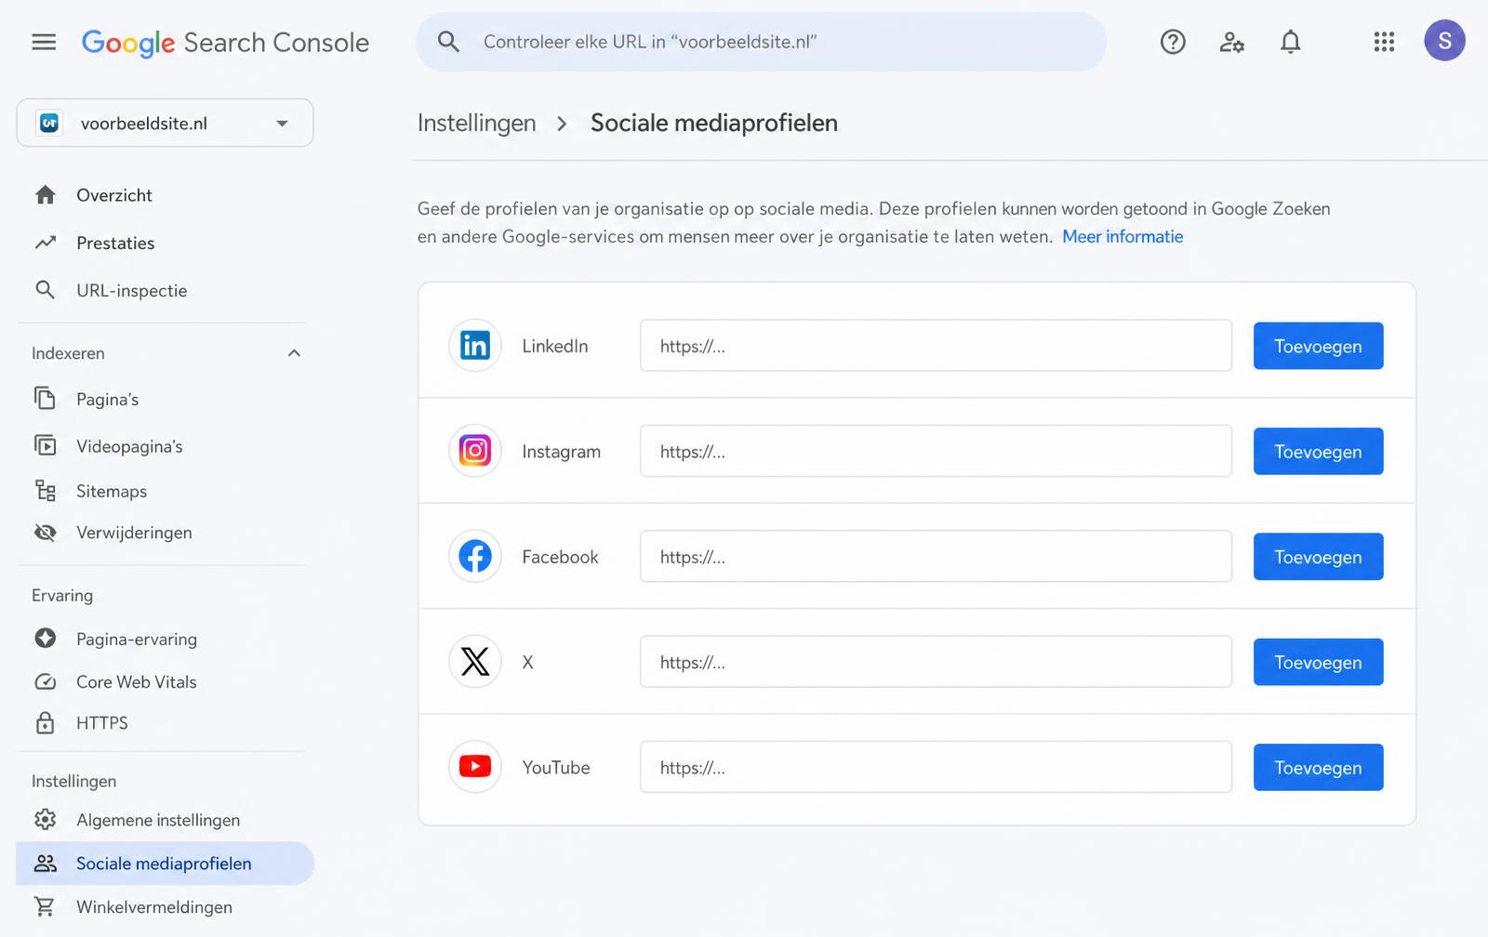The height and width of the screenshot is (937, 1488).
Task: Click the Winkelvermeldingen cart icon
Action: pos(44,905)
